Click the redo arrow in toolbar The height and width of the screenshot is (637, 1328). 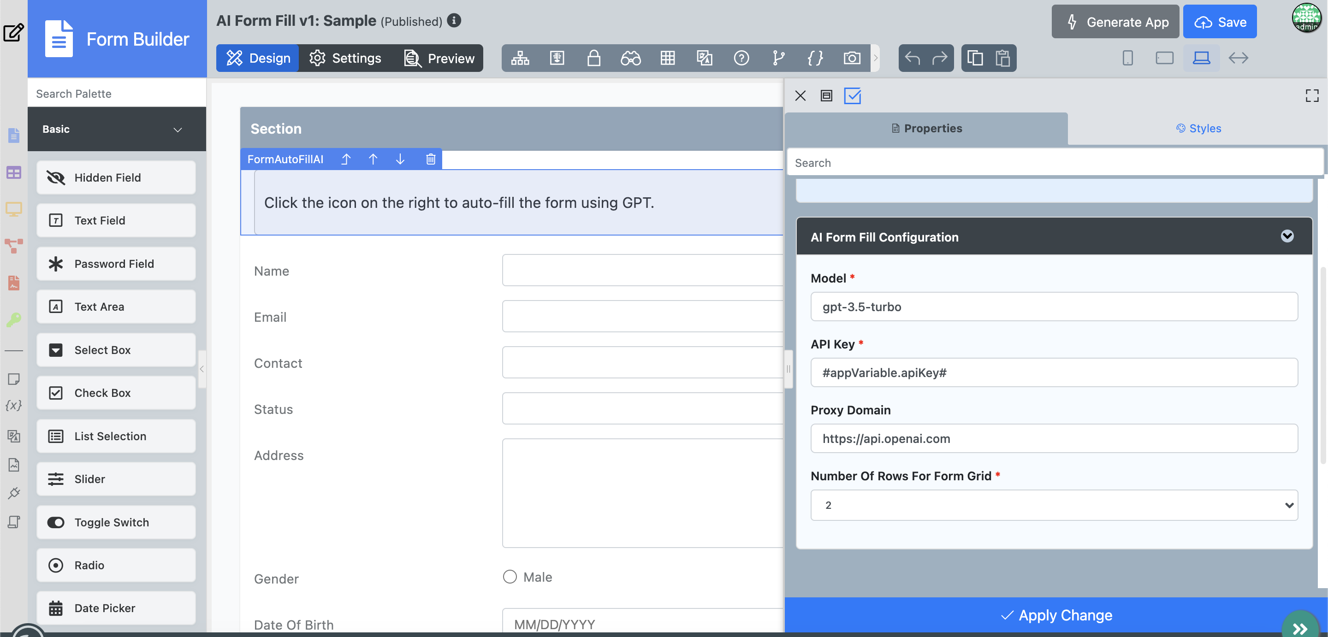[939, 58]
